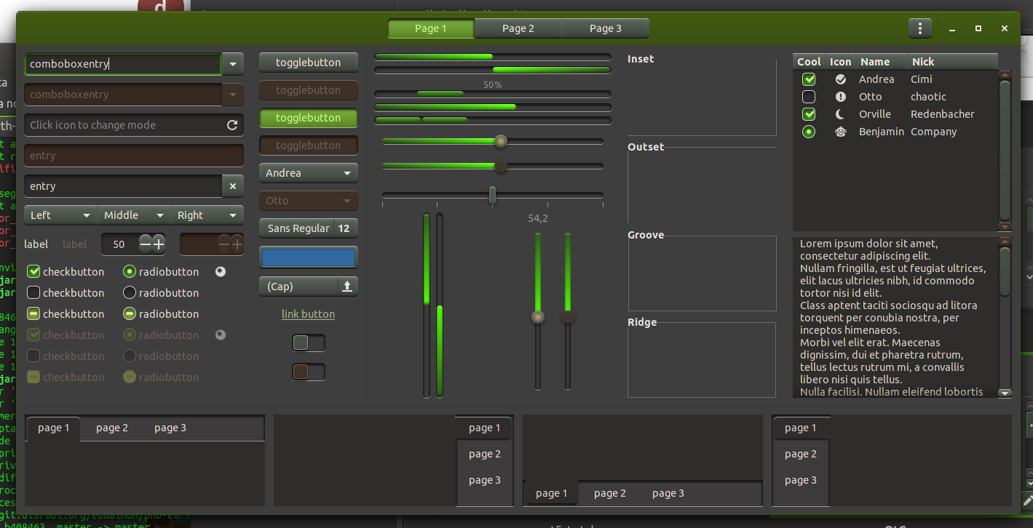Viewport: 1033px width, 528px height.
Task: Open the Sans Regular font chooser
Action: (309, 228)
